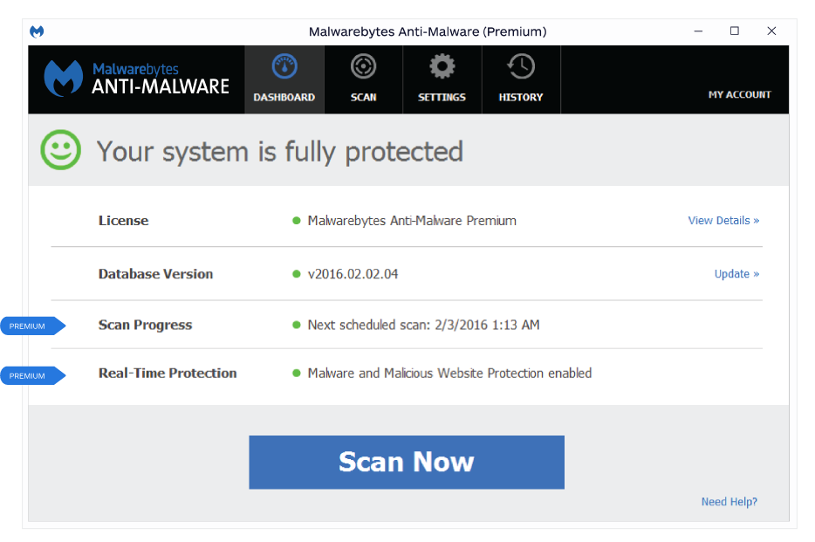Viewport: 815px width, 542px height.
Task: Toggle Malware and Malicious Website Protection
Action: click(x=449, y=373)
